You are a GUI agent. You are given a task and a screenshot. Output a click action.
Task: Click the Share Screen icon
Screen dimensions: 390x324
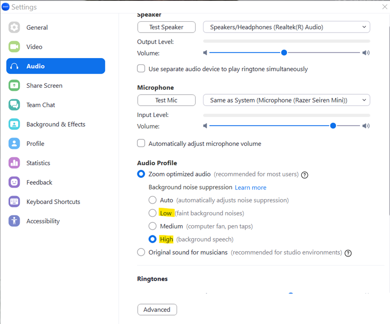(14, 85)
